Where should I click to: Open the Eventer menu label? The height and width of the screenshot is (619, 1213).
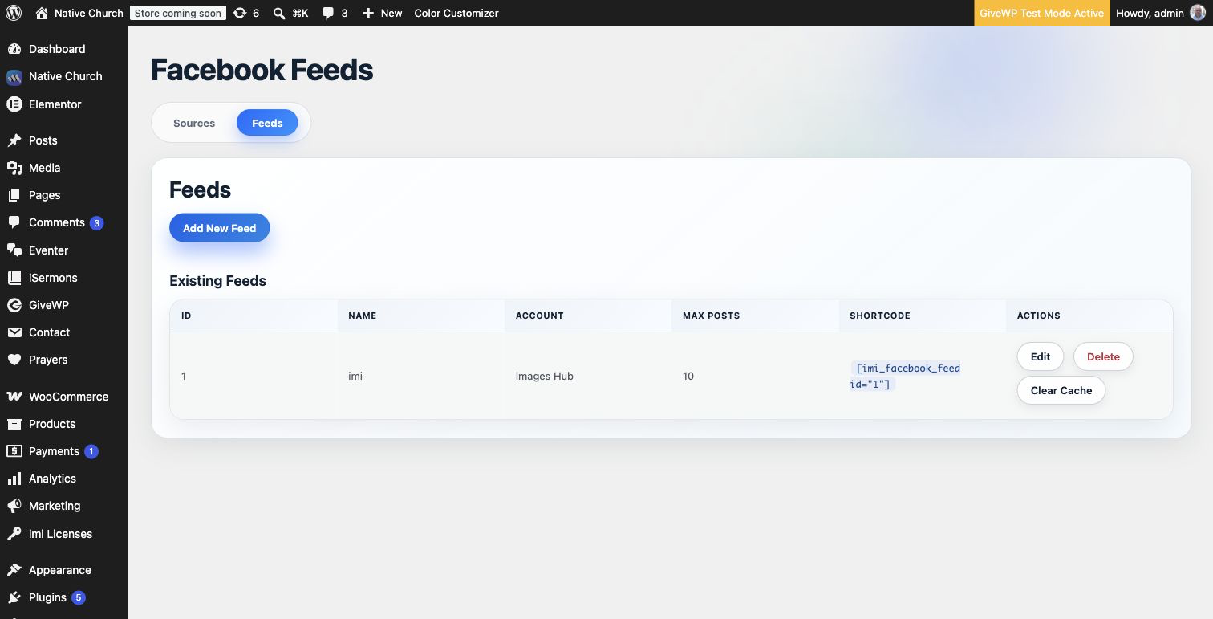point(48,250)
